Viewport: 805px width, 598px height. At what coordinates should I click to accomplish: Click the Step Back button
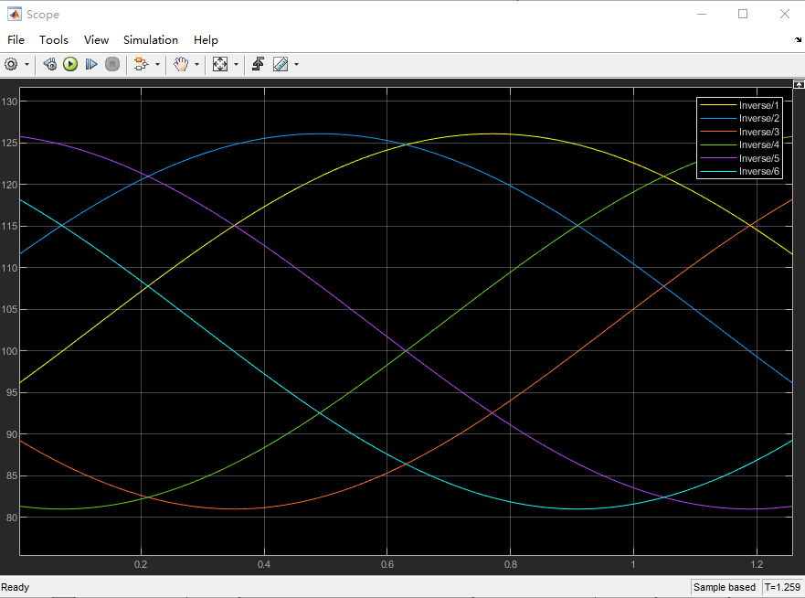coord(50,64)
